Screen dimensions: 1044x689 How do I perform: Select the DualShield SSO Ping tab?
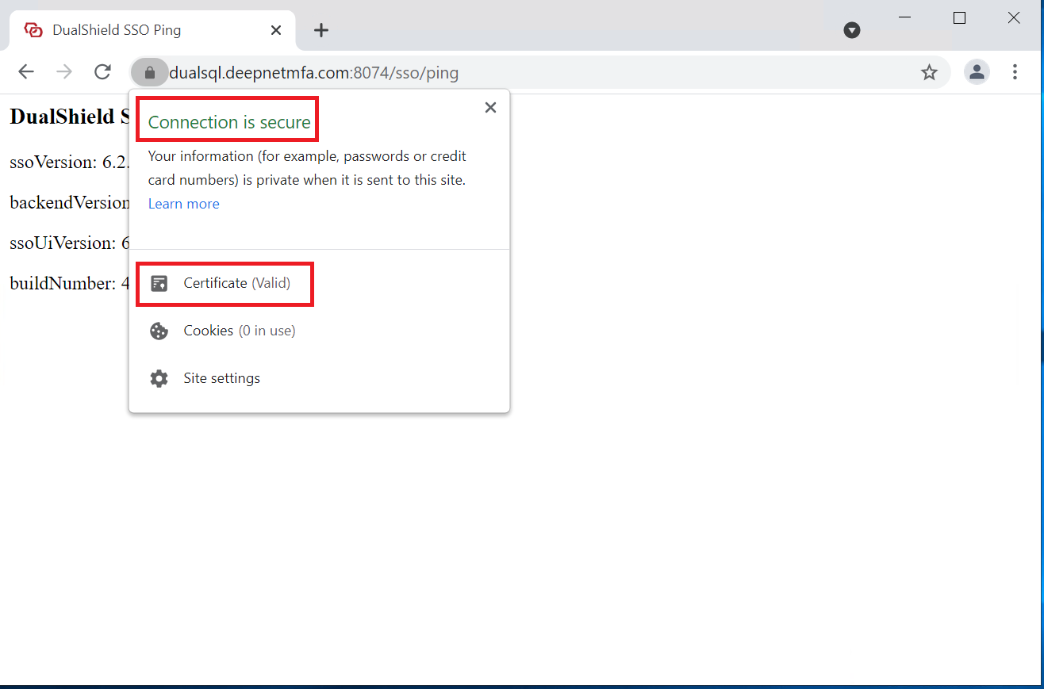[152, 30]
